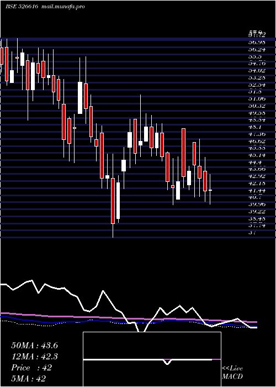Select the 47.36 price axis label

pyautogui.click(x=257, y=134)
